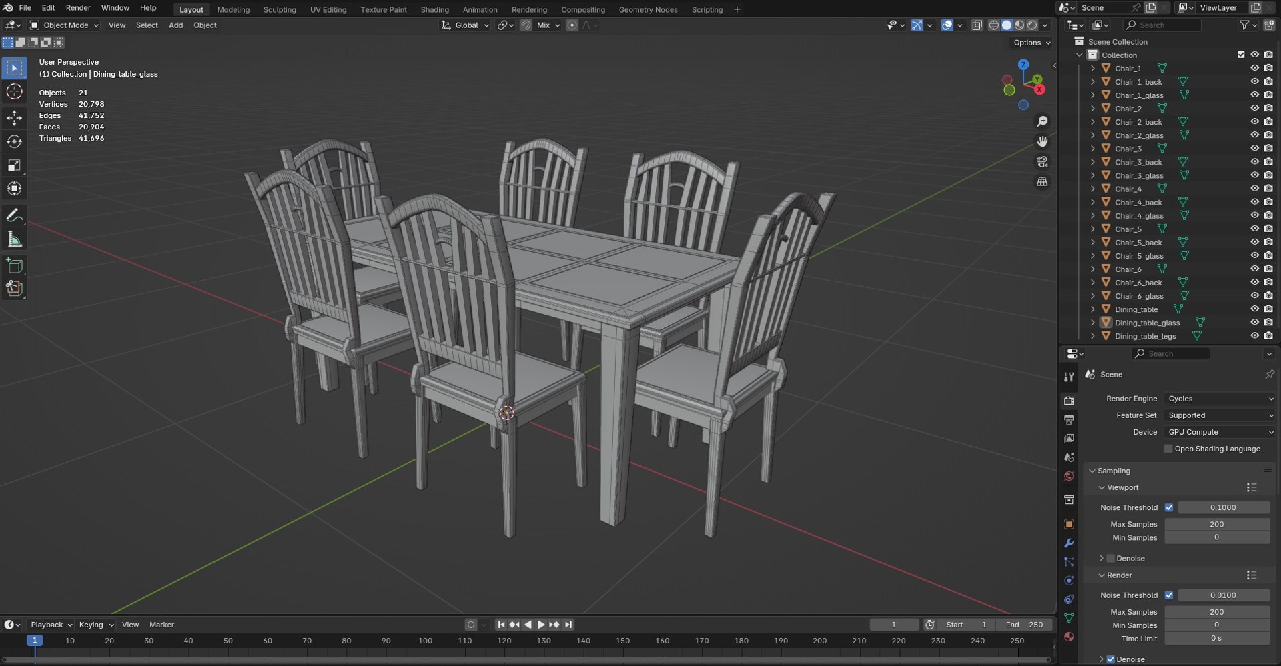This screenshot has width=1281, height=666.
Task: Select the Measure tool
Action: (x=14, y=239)
